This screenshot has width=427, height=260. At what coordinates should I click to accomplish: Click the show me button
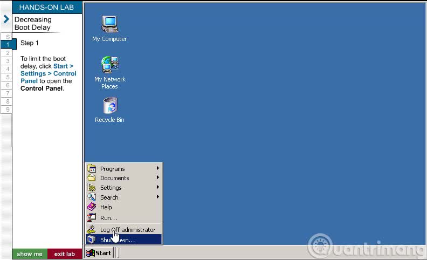[30, 254]
